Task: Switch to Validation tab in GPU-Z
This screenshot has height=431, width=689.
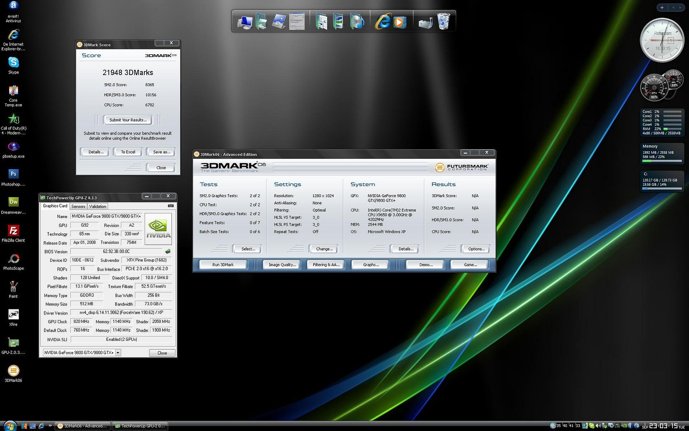Action: pos(98,206)
